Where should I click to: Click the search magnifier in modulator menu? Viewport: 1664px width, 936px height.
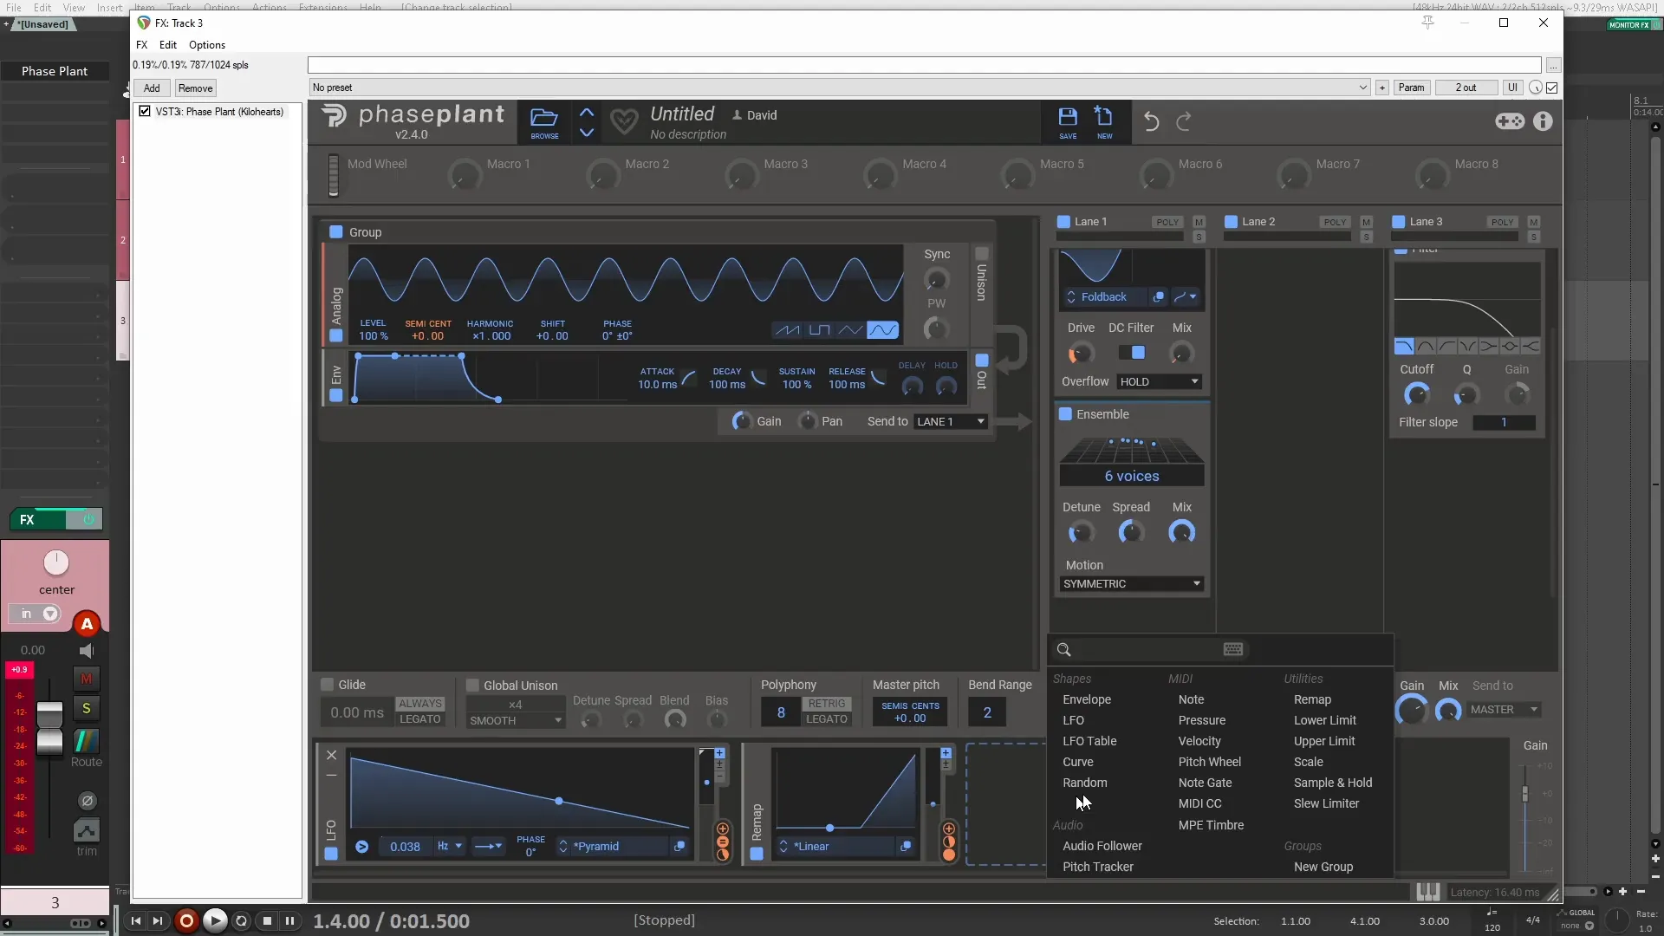point(1064,650)
